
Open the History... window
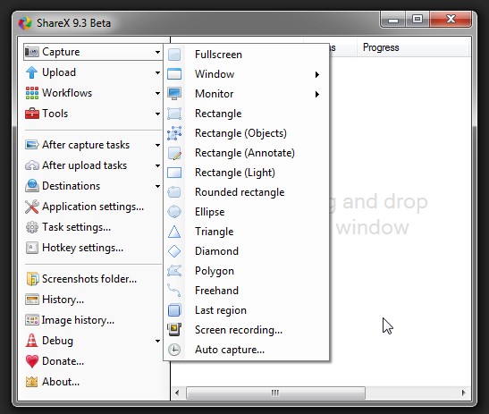tap(93, 300)
